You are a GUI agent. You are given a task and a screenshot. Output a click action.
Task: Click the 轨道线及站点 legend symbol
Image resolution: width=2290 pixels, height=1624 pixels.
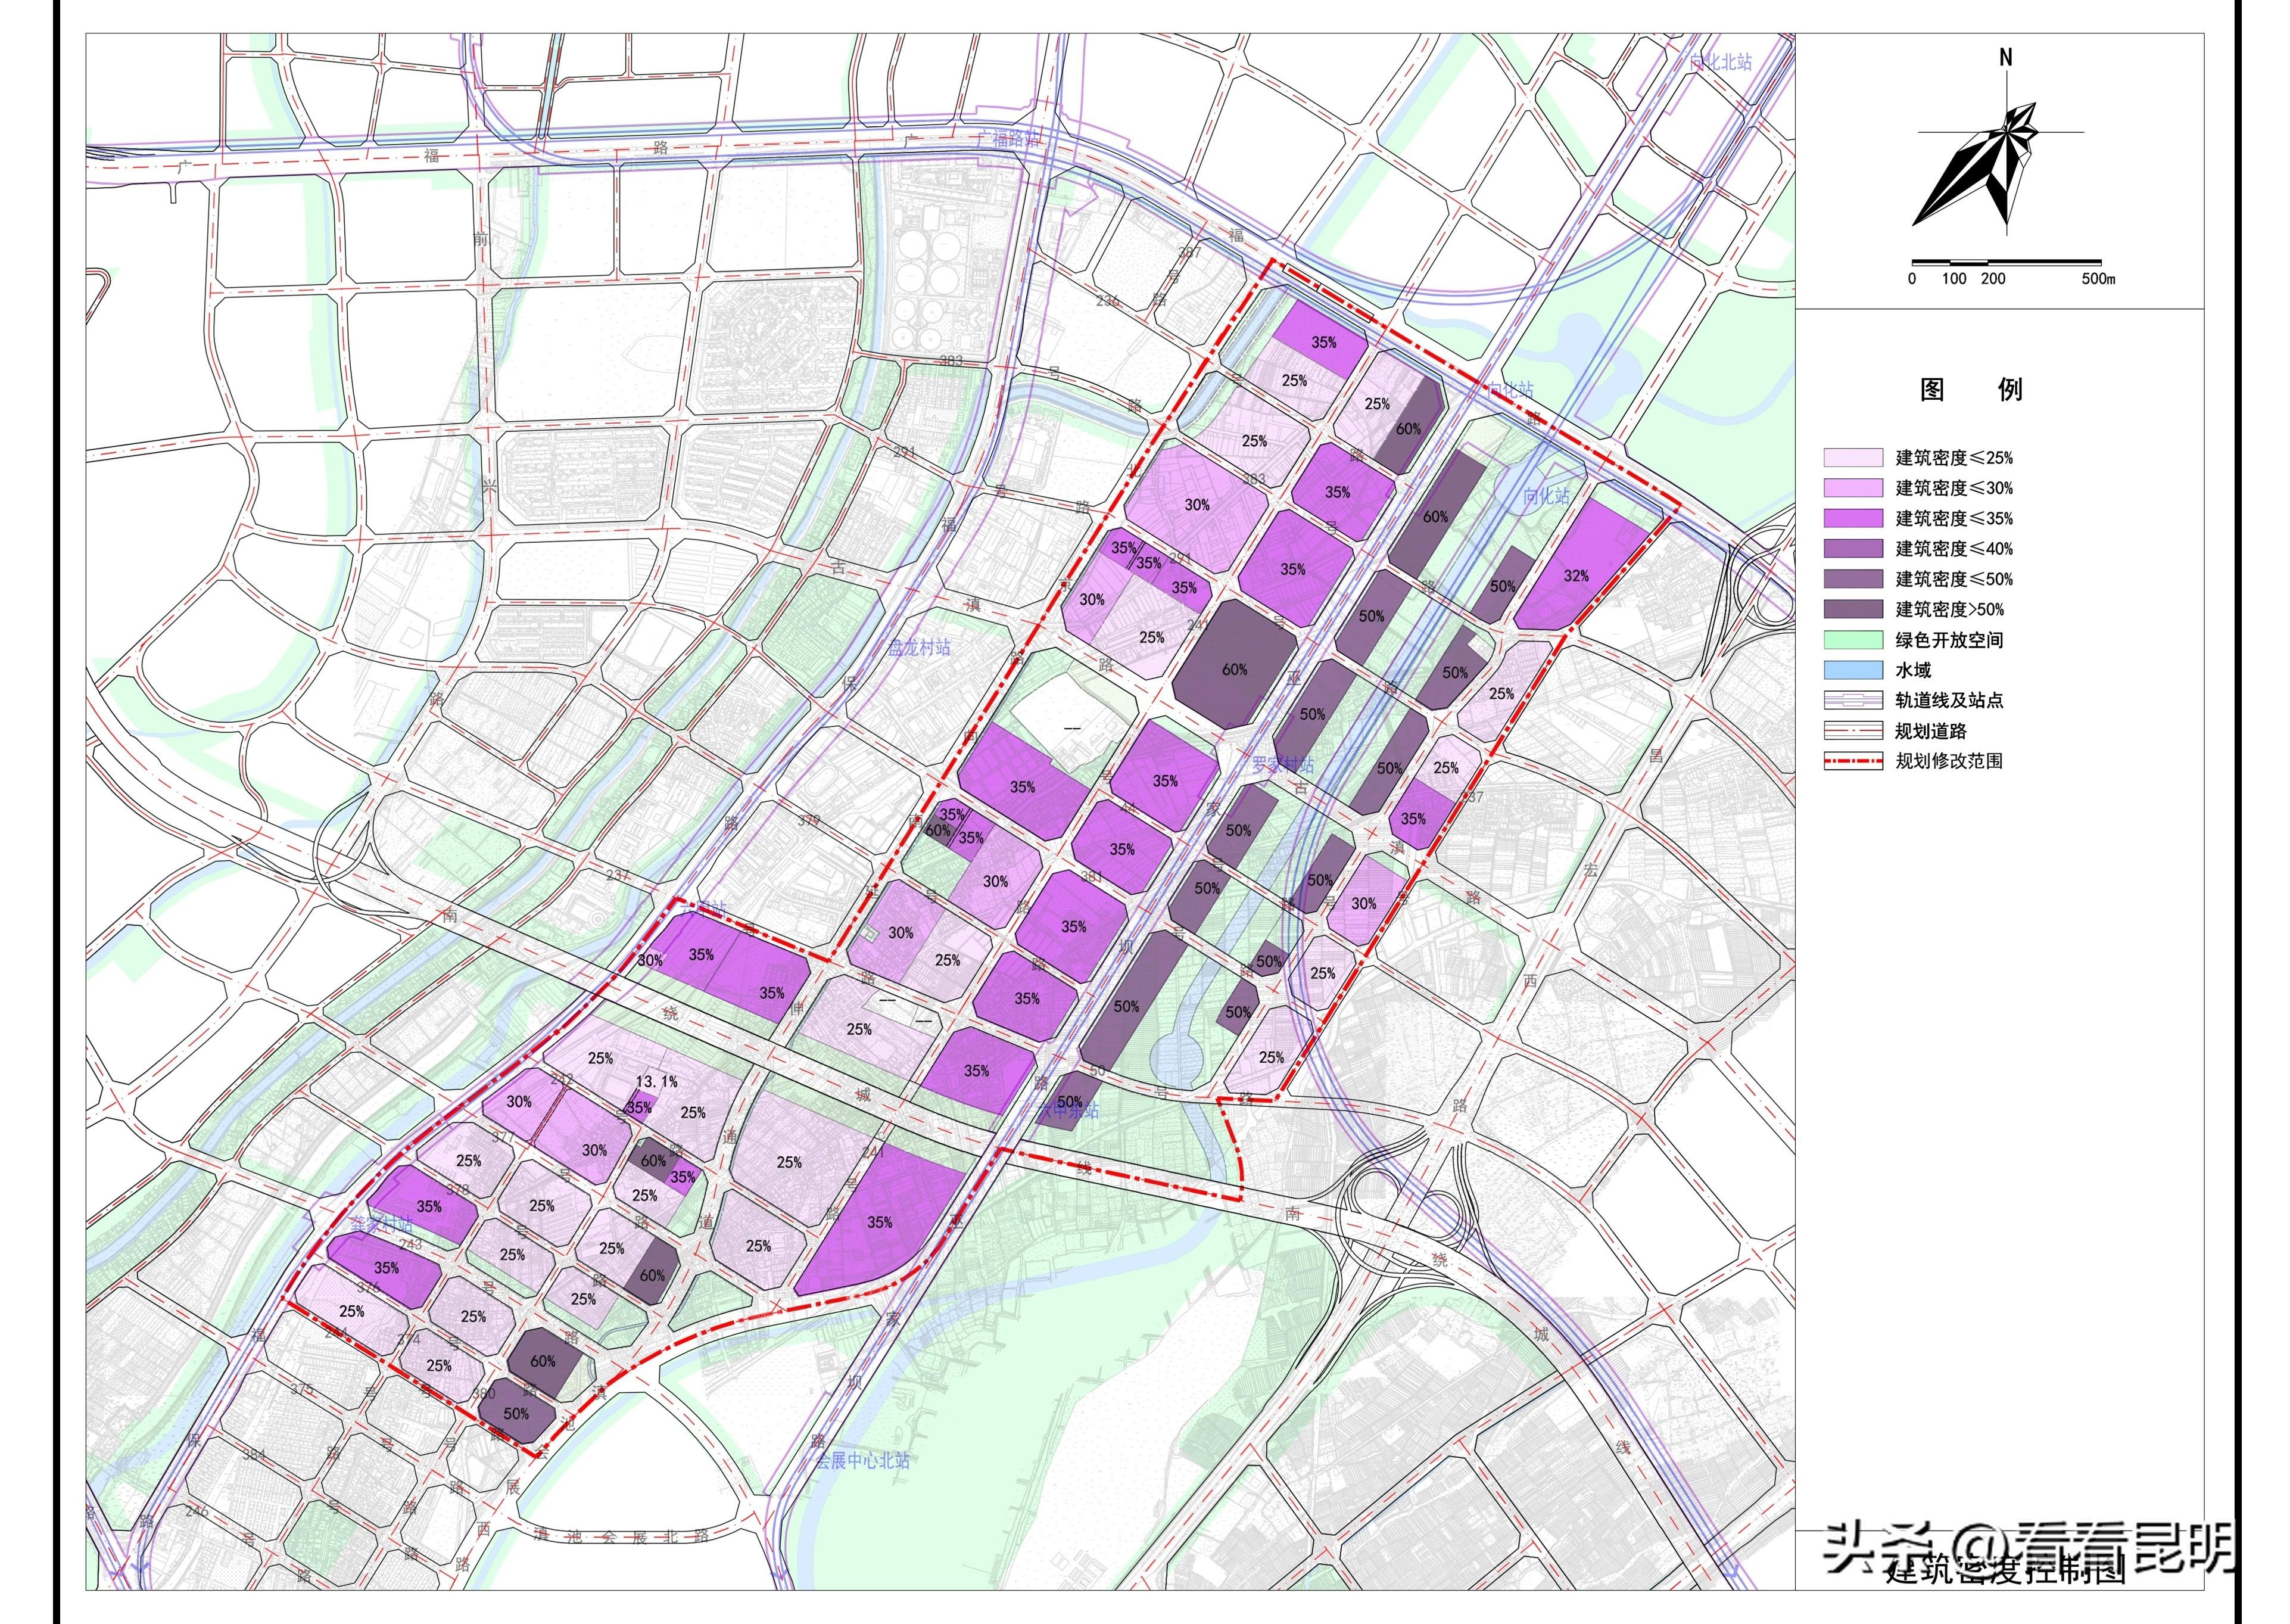[x=1853, y=700]
